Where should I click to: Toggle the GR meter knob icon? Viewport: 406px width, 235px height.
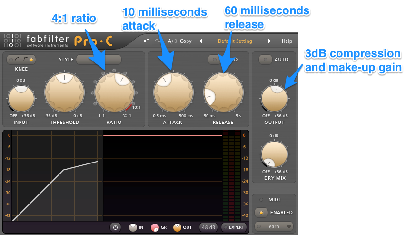click(155, 227)
